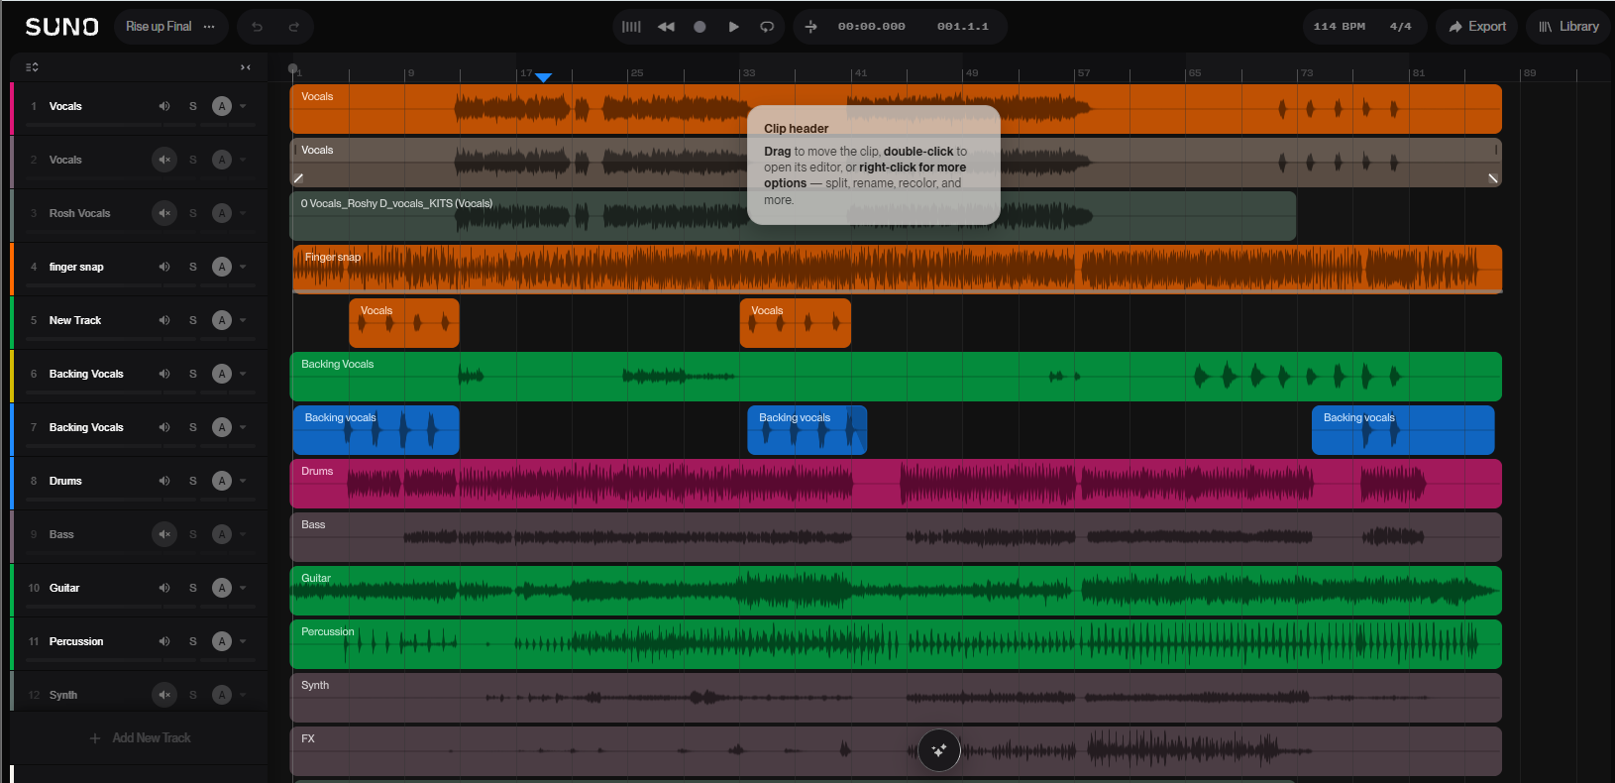This screenshot has height=783, width=1615.
Task: Unmute the Synth track
Action: [x=164, y=695]
